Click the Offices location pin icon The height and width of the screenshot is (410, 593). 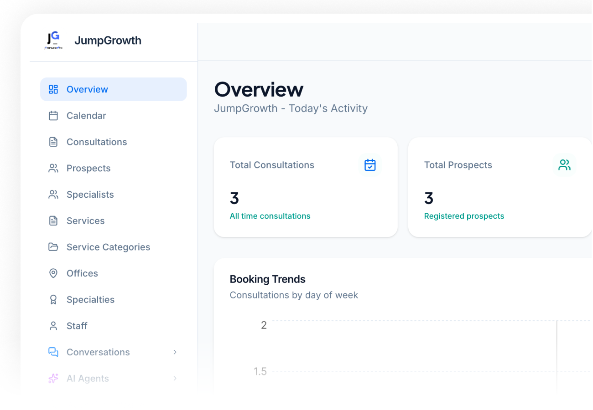(x=53, y=273)
